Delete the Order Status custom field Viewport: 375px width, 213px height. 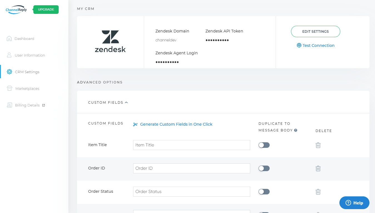tap(318, 192)
